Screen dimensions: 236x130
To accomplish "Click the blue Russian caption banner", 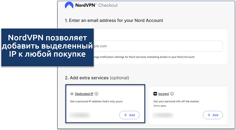I will click(x=47, y=47).
